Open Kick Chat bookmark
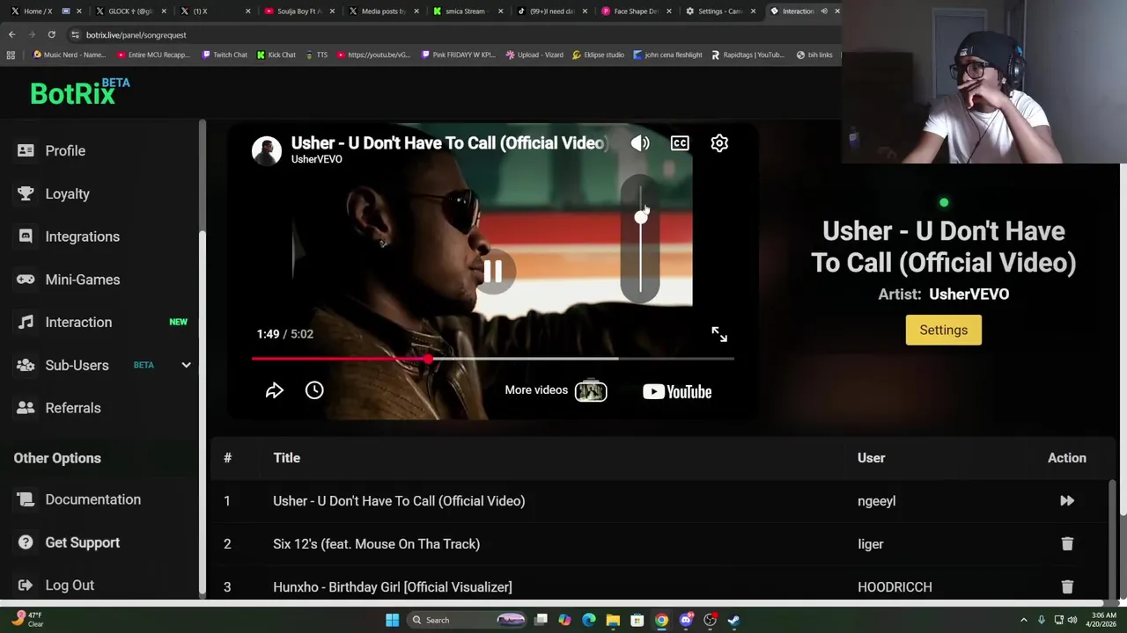The height and width of the screenshot is (633, 1127). click(276, 55)
